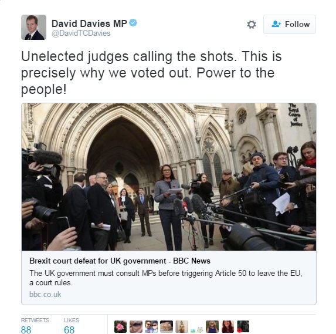Click the Follow button
Screen dimensions: 336x334
pyautogui.click(x=290, y=24)
